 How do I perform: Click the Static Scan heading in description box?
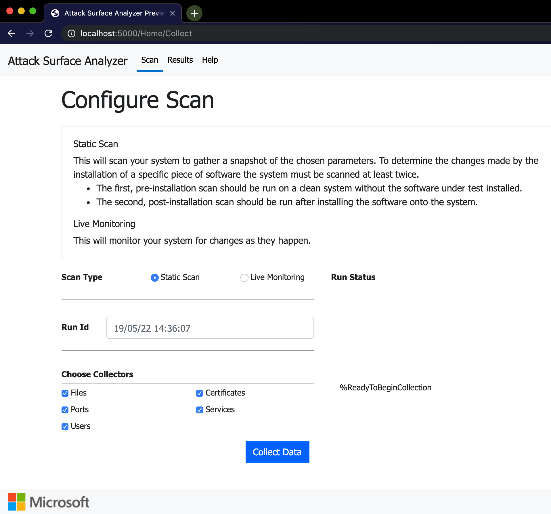96,144
